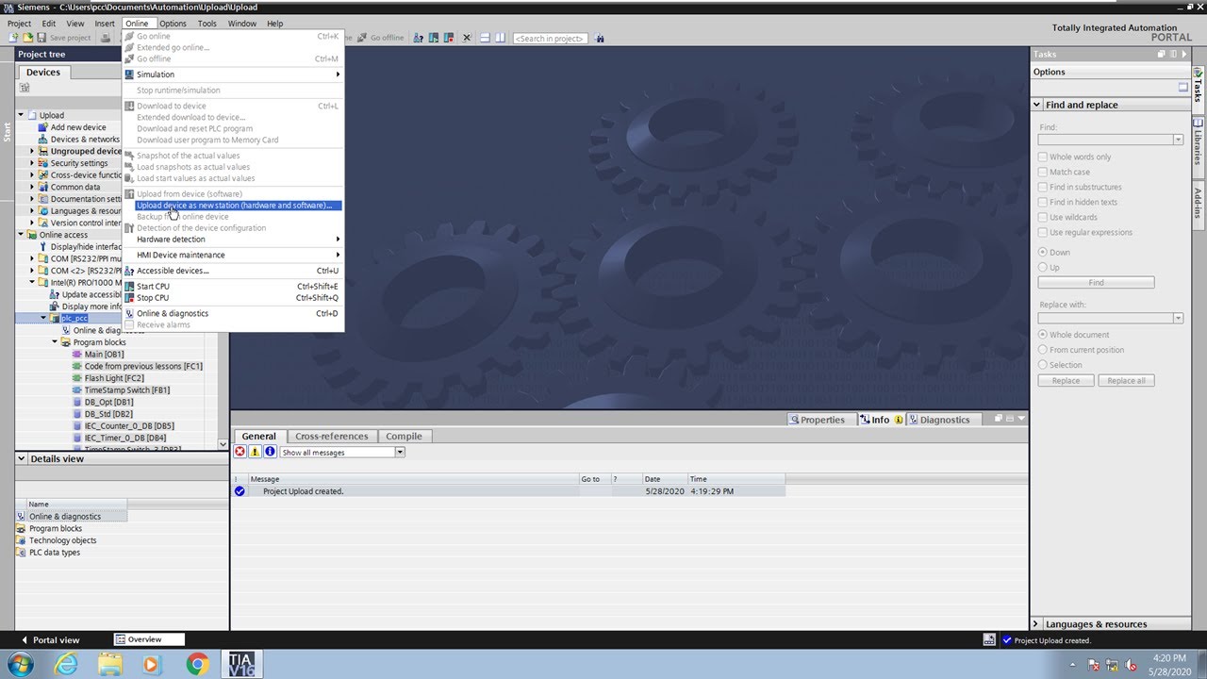Show errors filter icon in Info panel
1207x679 pixels.
(x=240, y=452)
